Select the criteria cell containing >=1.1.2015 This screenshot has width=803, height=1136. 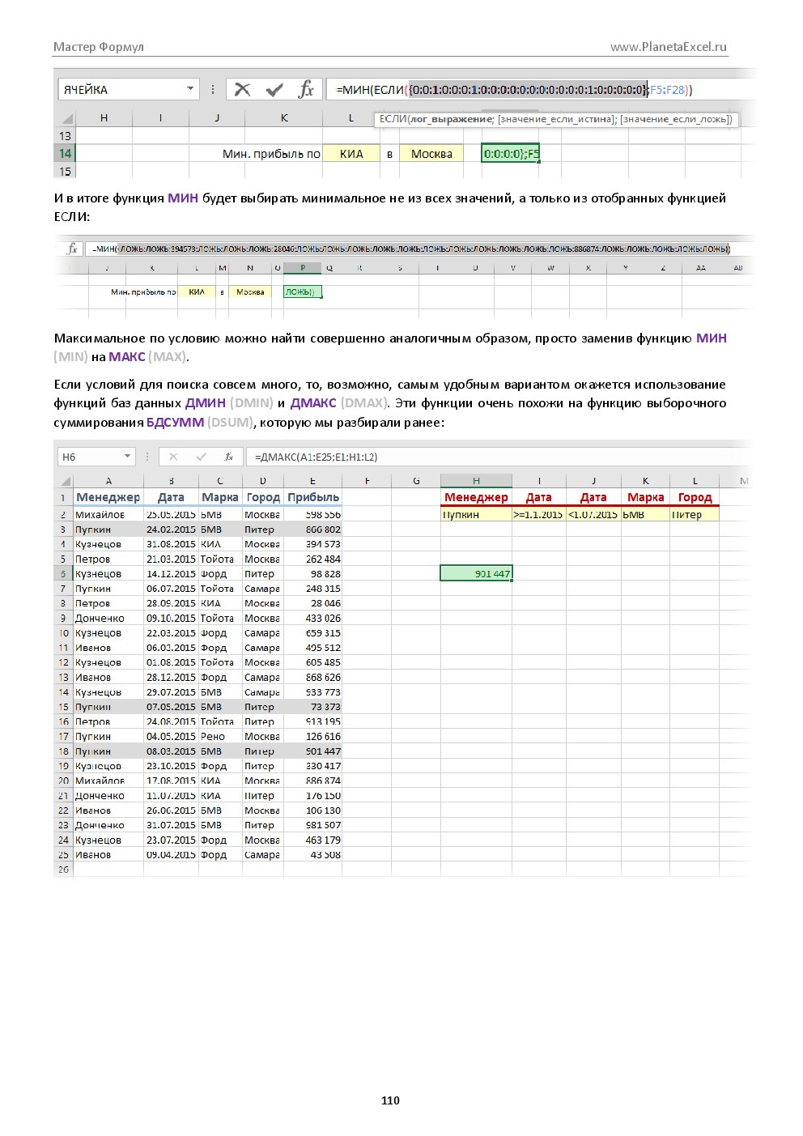538,514
